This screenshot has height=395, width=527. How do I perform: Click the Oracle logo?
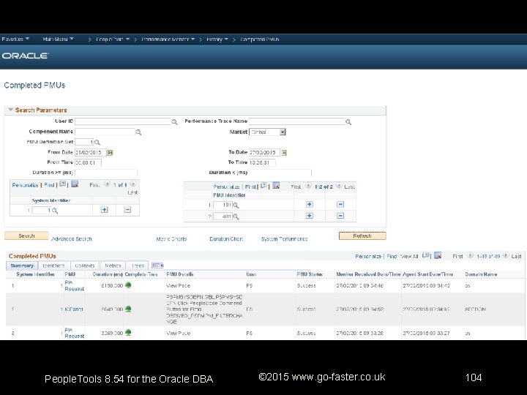tap(25, 56)
